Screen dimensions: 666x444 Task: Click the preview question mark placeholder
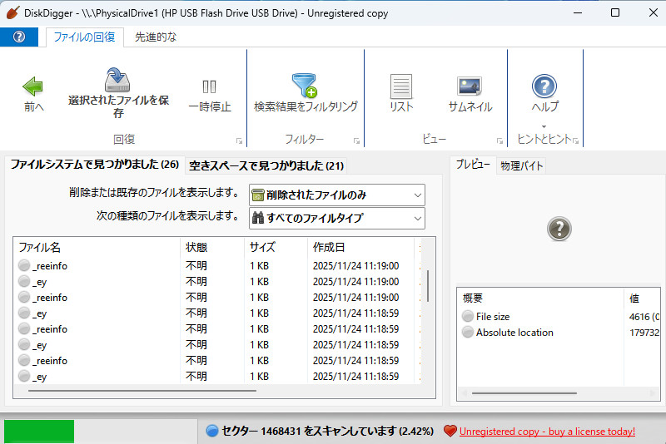point(559,229)
